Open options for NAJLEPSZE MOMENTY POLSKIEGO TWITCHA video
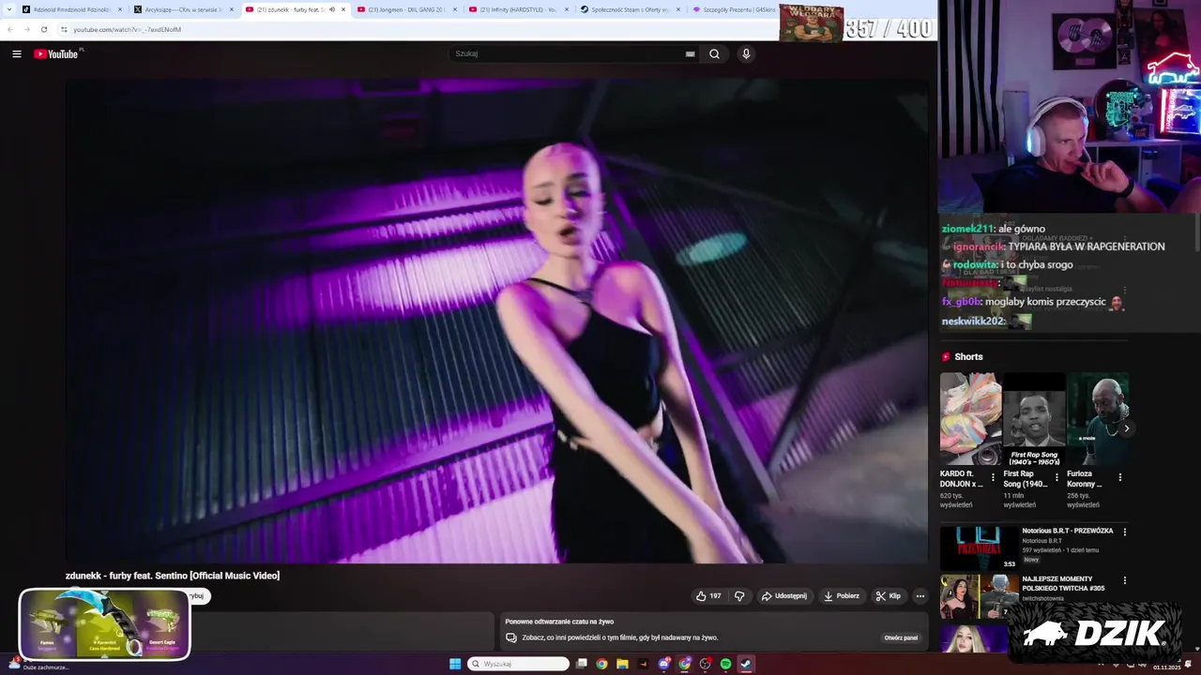This screenshot has width=1201, height=675. point(1125,580)
